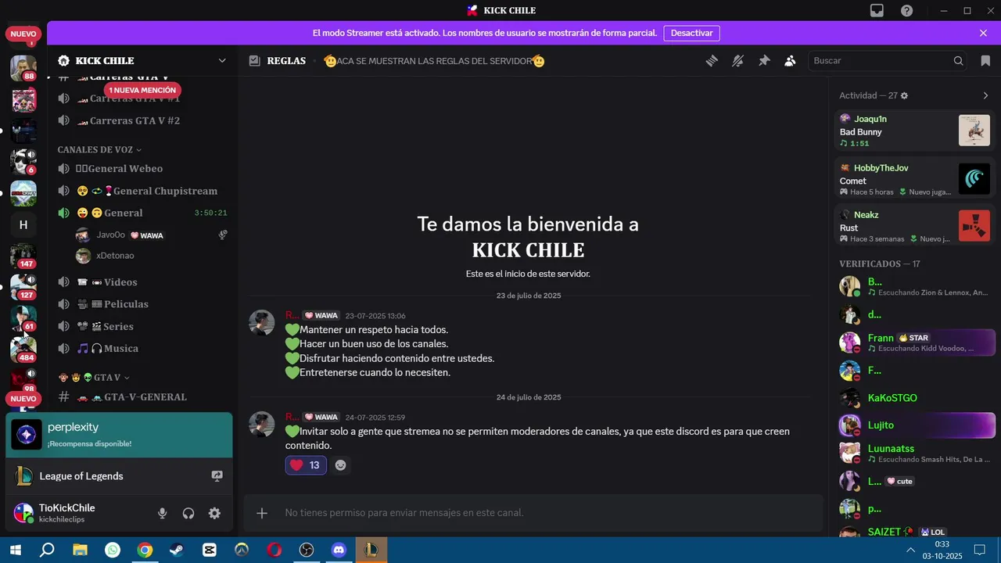Viewport: 1001px width, 563px height.
Task: Join the Peliculas voice channel
Action: 142,304
